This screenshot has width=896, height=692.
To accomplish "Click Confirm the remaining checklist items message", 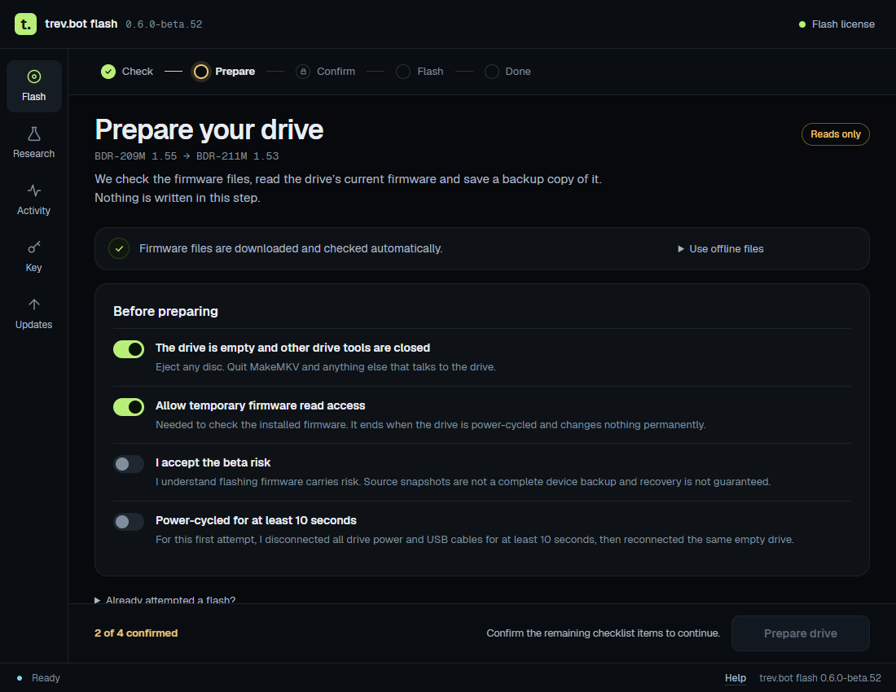I will pos(603,633).
